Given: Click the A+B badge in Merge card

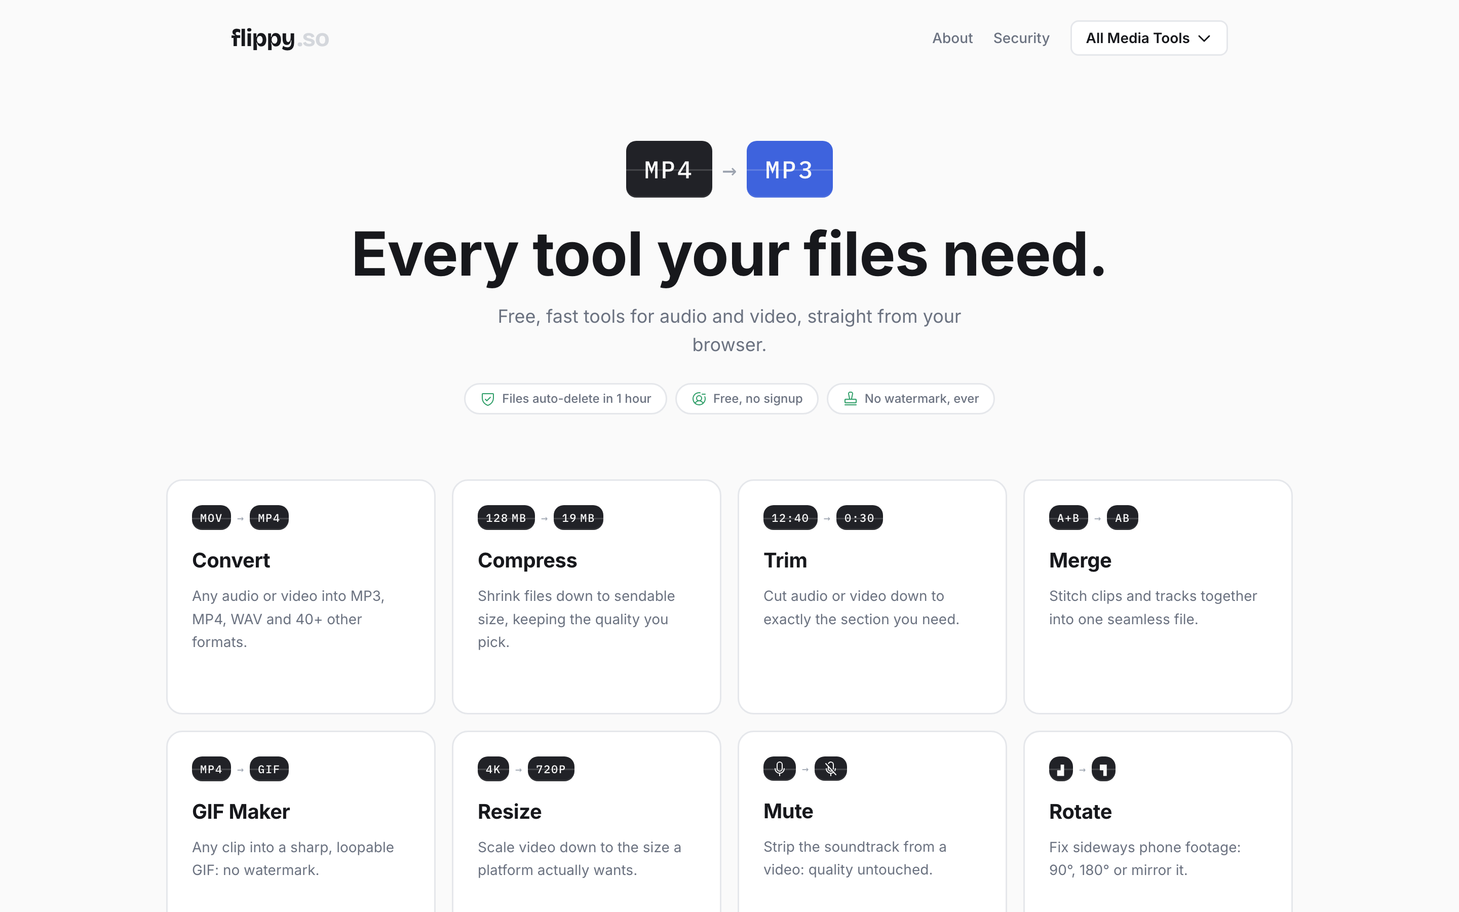Looking at the screenshot, I should [x=1068, y=517].
